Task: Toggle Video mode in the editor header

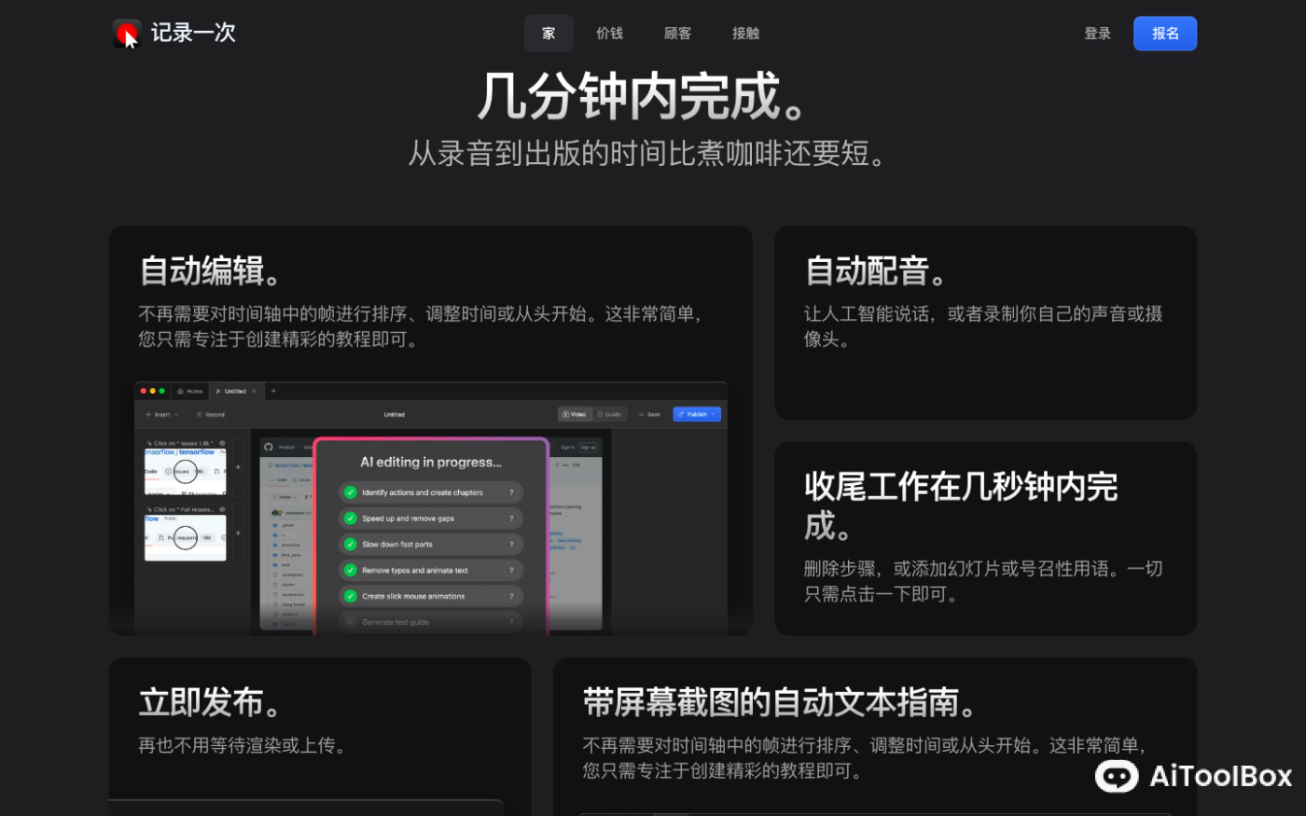Action: [x=575, y=414]
